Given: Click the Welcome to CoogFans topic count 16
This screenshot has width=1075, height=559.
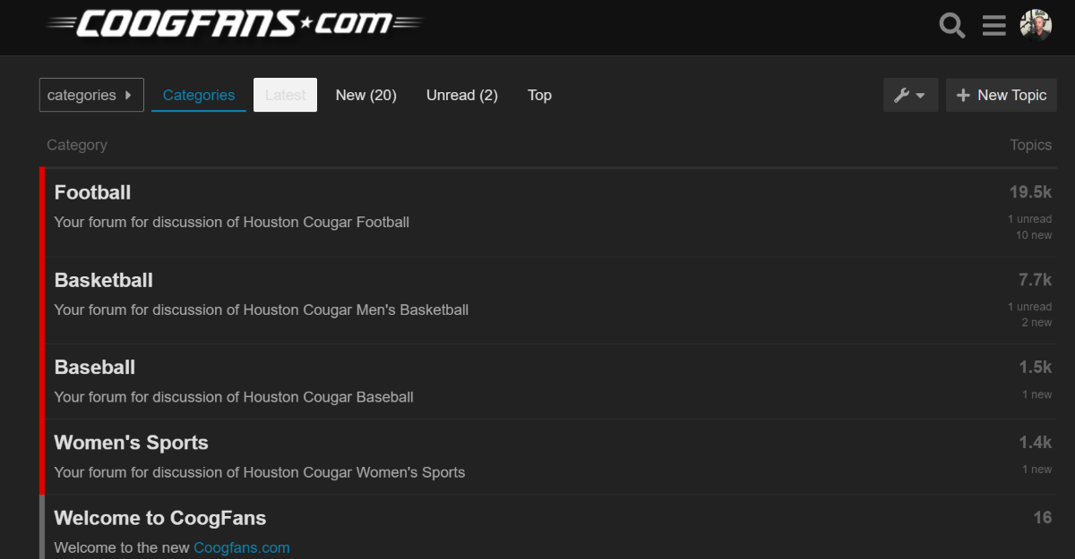Looking at the screenshot, I should click(x=1042, y=518).
